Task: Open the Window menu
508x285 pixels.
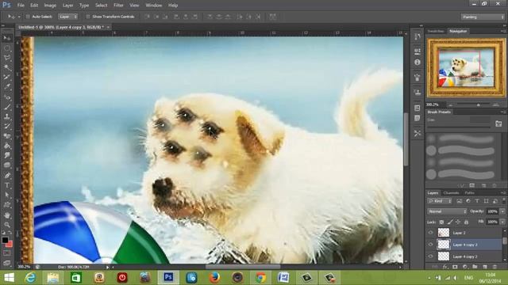Action: (x=153, y=6)
